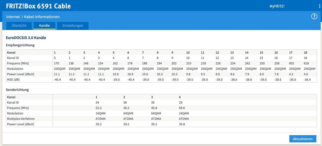Click downstream frequency value 242
Viewport: 322px width, 146px height.
247,63
